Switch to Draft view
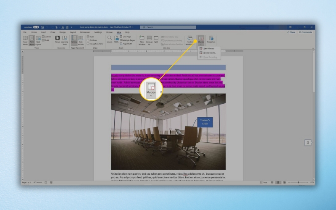The image size is (336, 210). [46, 40]
